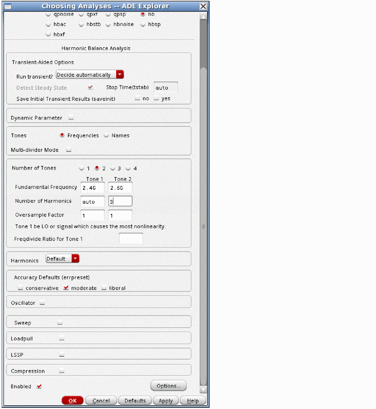Image resolution: width=376 pixels, height=409 pixels.
Task: Open the Harmonics Default dropdown
Action: (x=62, y=258)
